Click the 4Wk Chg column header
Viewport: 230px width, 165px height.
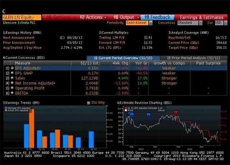point(114,63)
